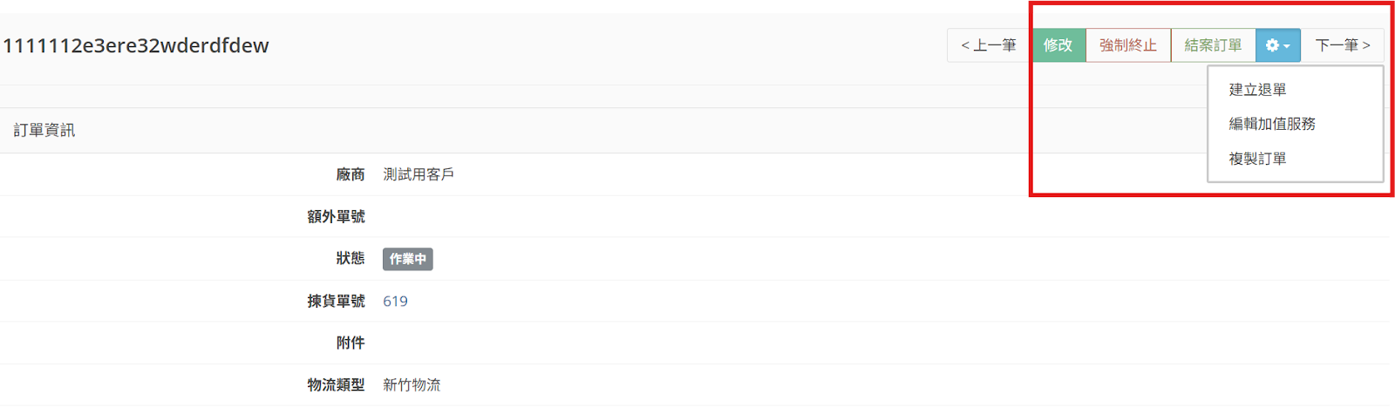Click the 結案訂單 button
1395x408 pixels.
(x=1213, y=45)
